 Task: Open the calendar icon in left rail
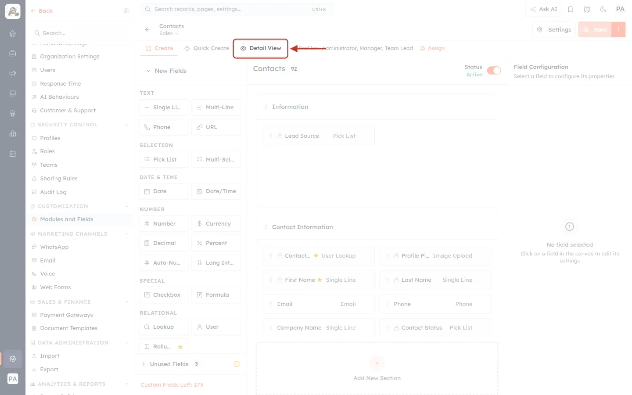point(13,154)
